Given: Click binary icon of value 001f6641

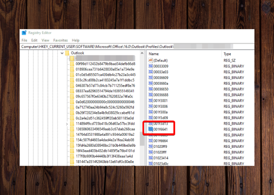Looking at the screenshot, I should coord(150,129).
